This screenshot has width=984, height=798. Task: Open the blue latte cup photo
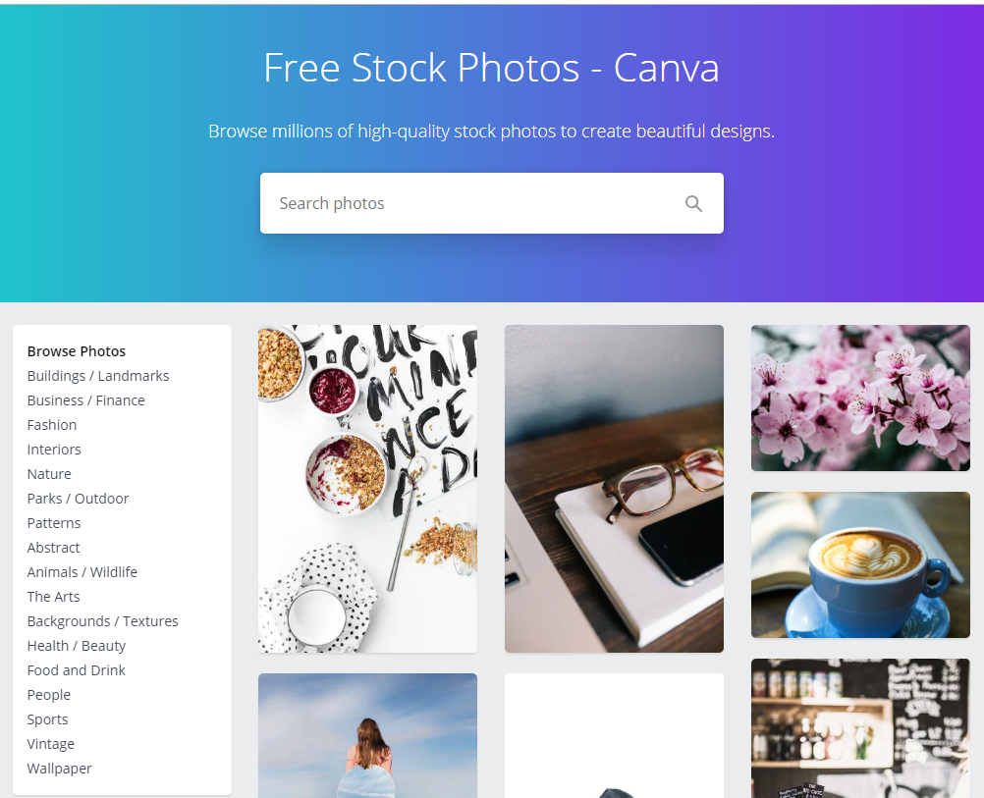point(860,564)
